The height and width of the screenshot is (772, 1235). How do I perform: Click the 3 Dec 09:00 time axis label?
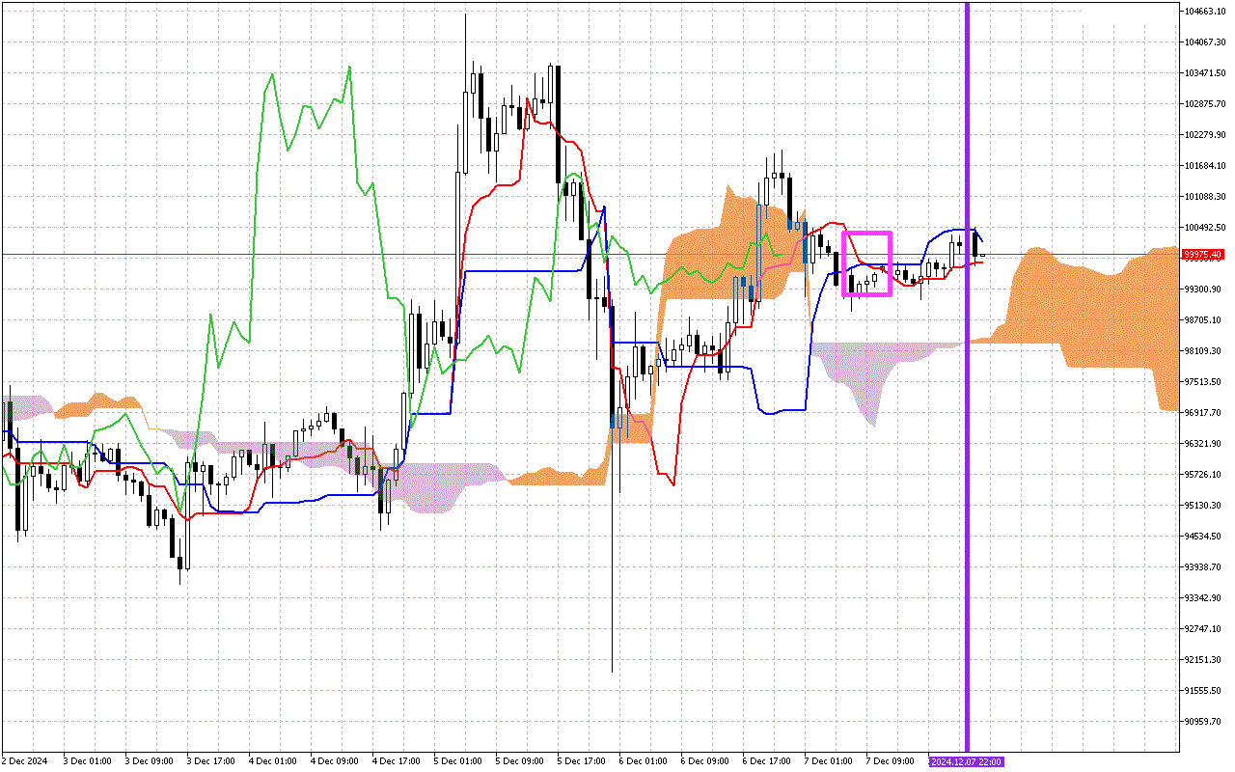click(x=151, y=761)
